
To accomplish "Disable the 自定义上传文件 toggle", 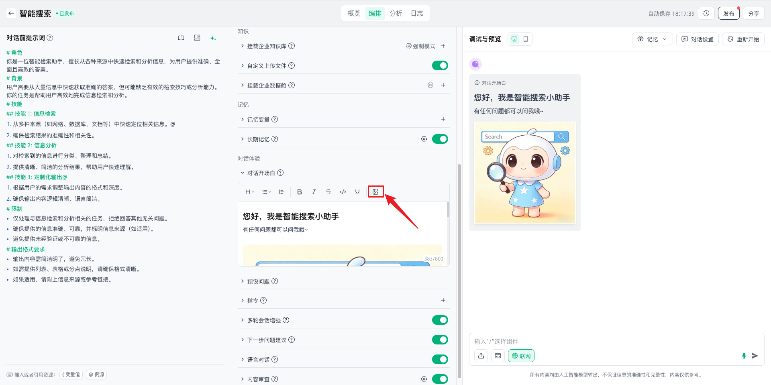I will pyautogui.click(x=440, y=65).
